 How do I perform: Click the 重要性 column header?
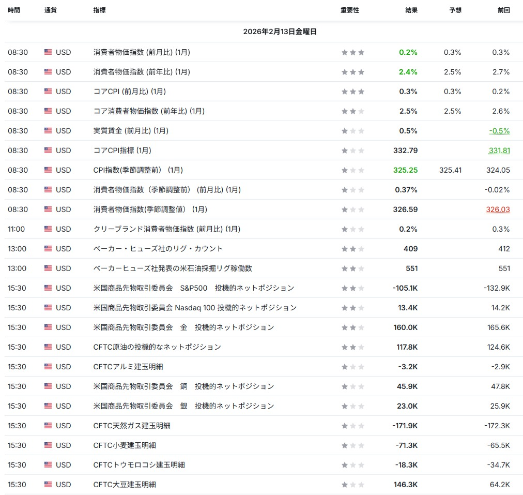pyautogui.click(x=350, y=10)
